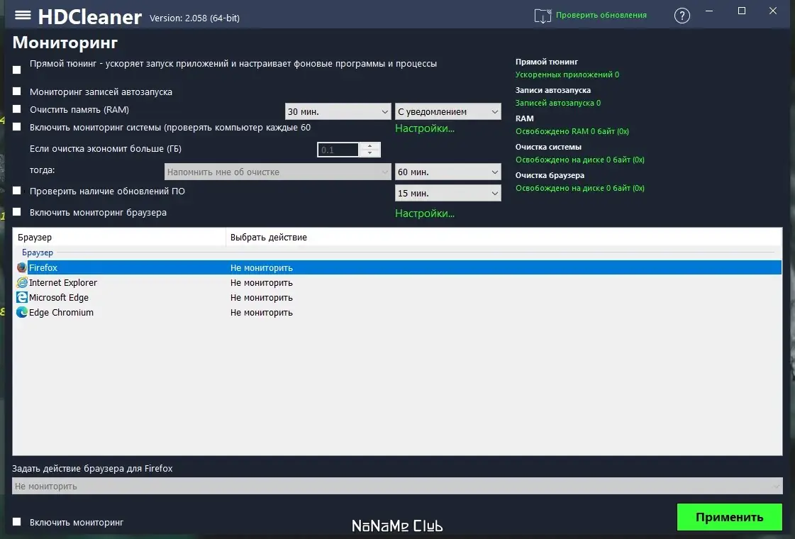This screenshot has width=795, height=539.
Task: Click the green Применить button
Action: click(x=729, y=517)
